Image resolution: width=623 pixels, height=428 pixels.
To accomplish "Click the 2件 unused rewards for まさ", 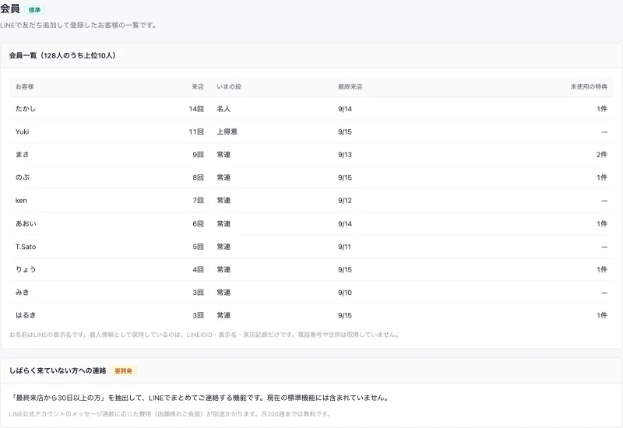I will coord(601,154).
